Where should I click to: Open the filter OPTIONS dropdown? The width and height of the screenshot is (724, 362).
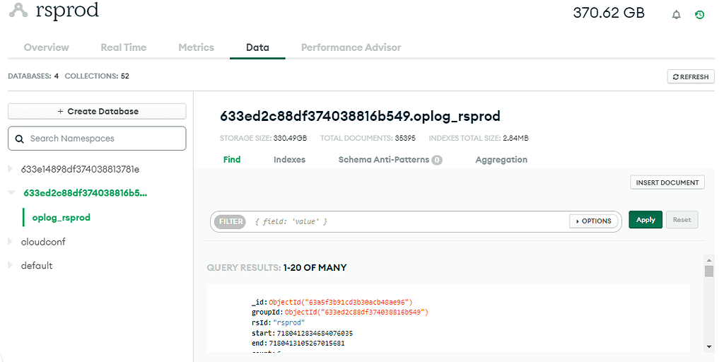(x=592, y=221)
